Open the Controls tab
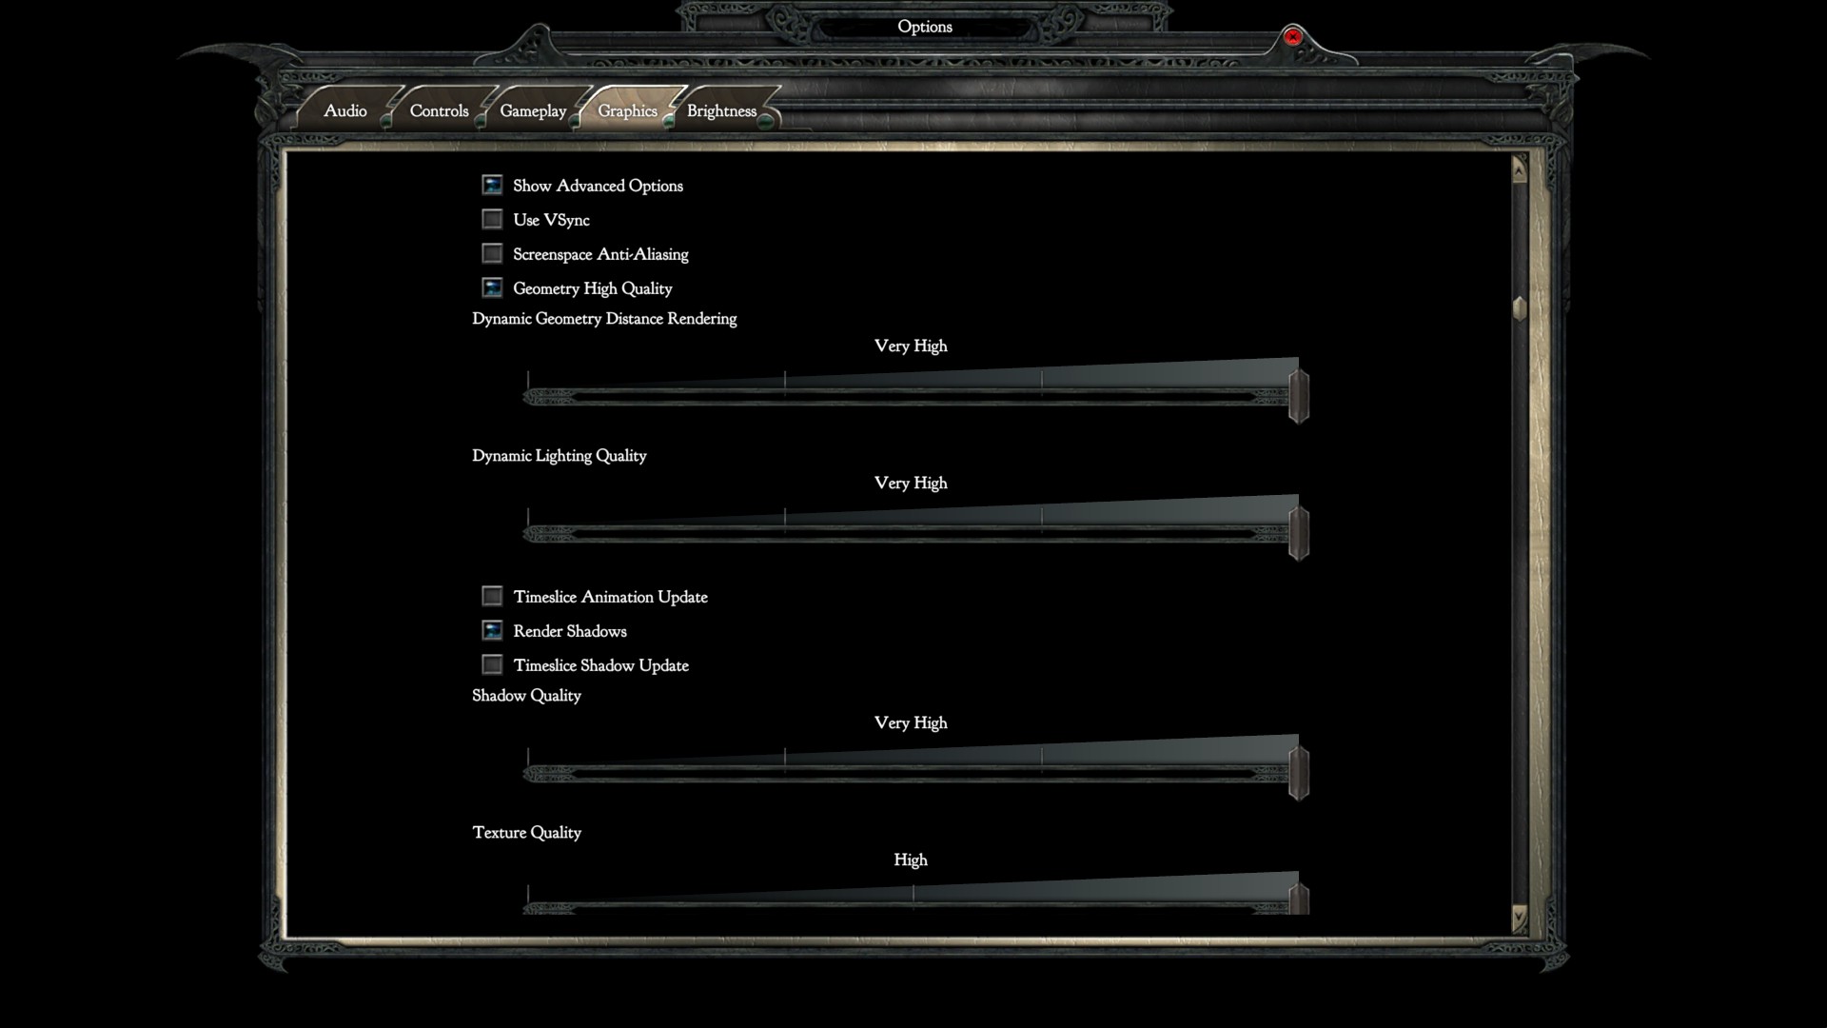Image resolution: width=1827 pixels, height=1028 pixels. coord(439,111)
